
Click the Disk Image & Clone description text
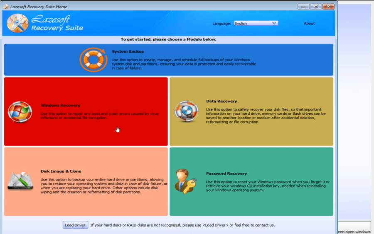104,186
